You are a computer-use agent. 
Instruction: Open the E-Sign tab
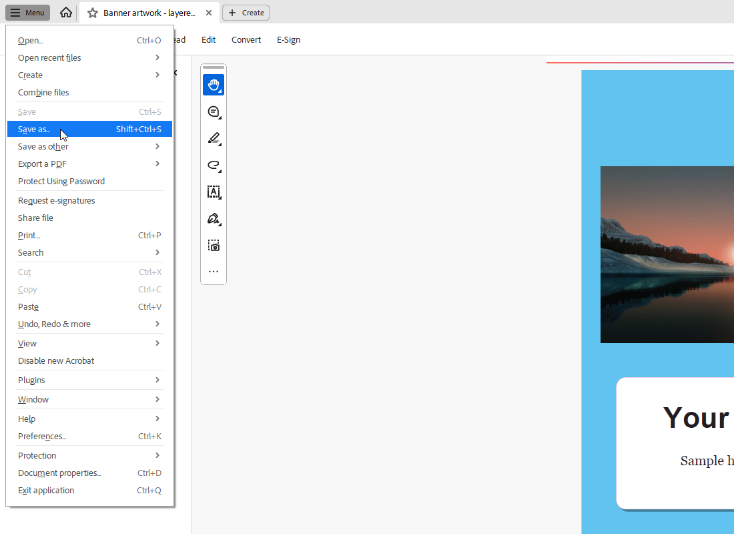(x=288, y=40)
